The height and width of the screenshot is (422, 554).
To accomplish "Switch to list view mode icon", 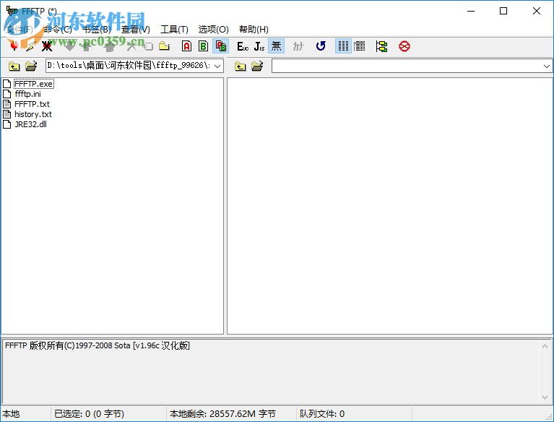I will coord(343,46).
